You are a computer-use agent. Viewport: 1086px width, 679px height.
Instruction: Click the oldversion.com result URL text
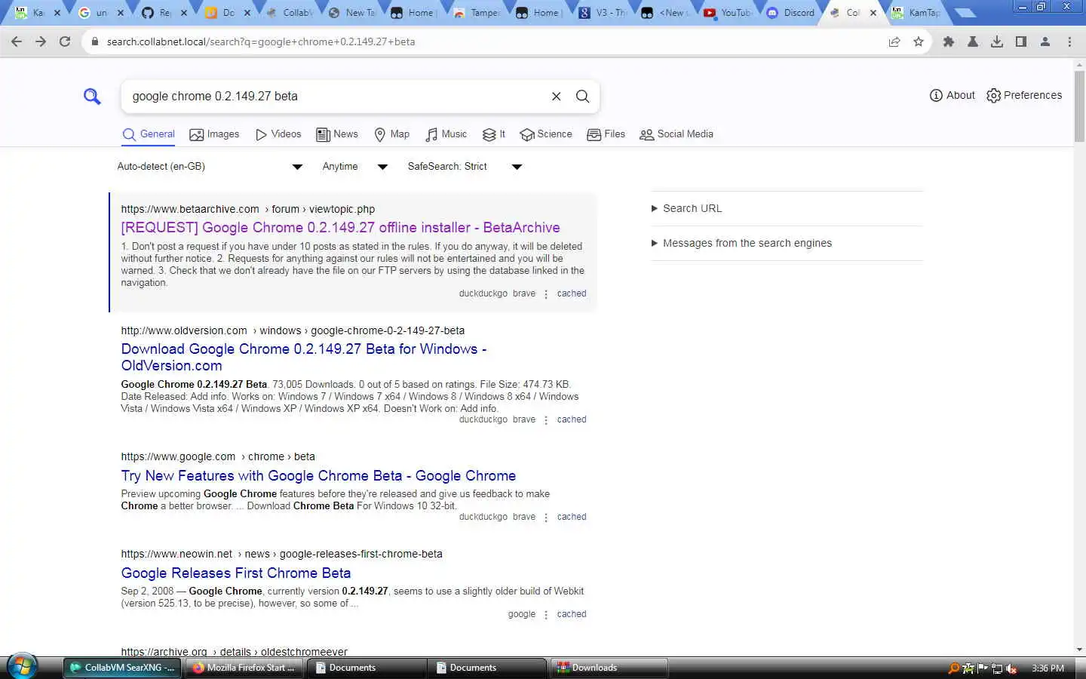coord(293,330)
